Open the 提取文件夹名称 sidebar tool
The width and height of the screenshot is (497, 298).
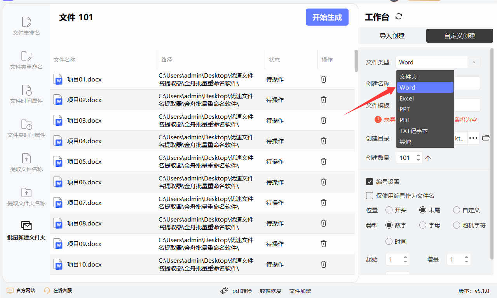(x=26, y=197)
